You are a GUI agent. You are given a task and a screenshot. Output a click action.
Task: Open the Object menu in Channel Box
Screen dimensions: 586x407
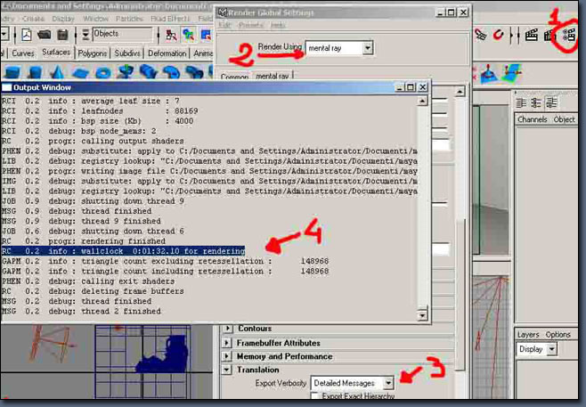[x=564, y=119]
